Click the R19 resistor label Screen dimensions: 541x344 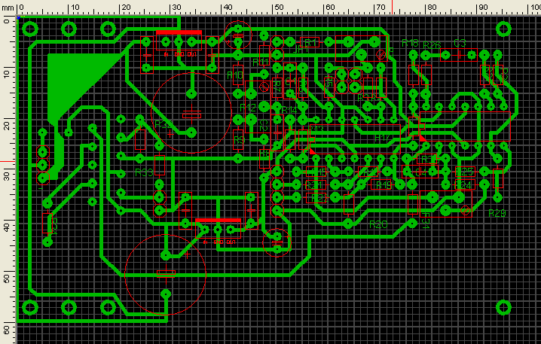point(384,185)
